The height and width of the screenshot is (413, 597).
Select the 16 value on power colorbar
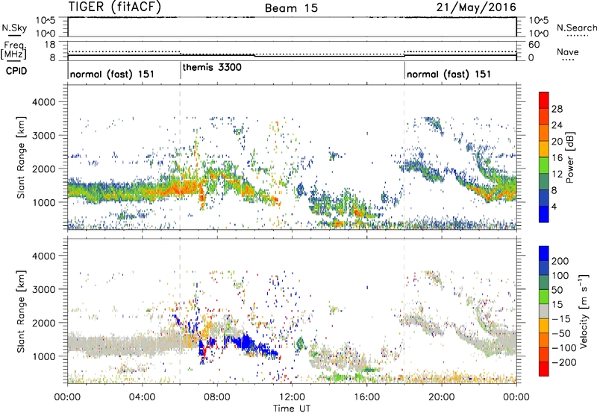557,158
